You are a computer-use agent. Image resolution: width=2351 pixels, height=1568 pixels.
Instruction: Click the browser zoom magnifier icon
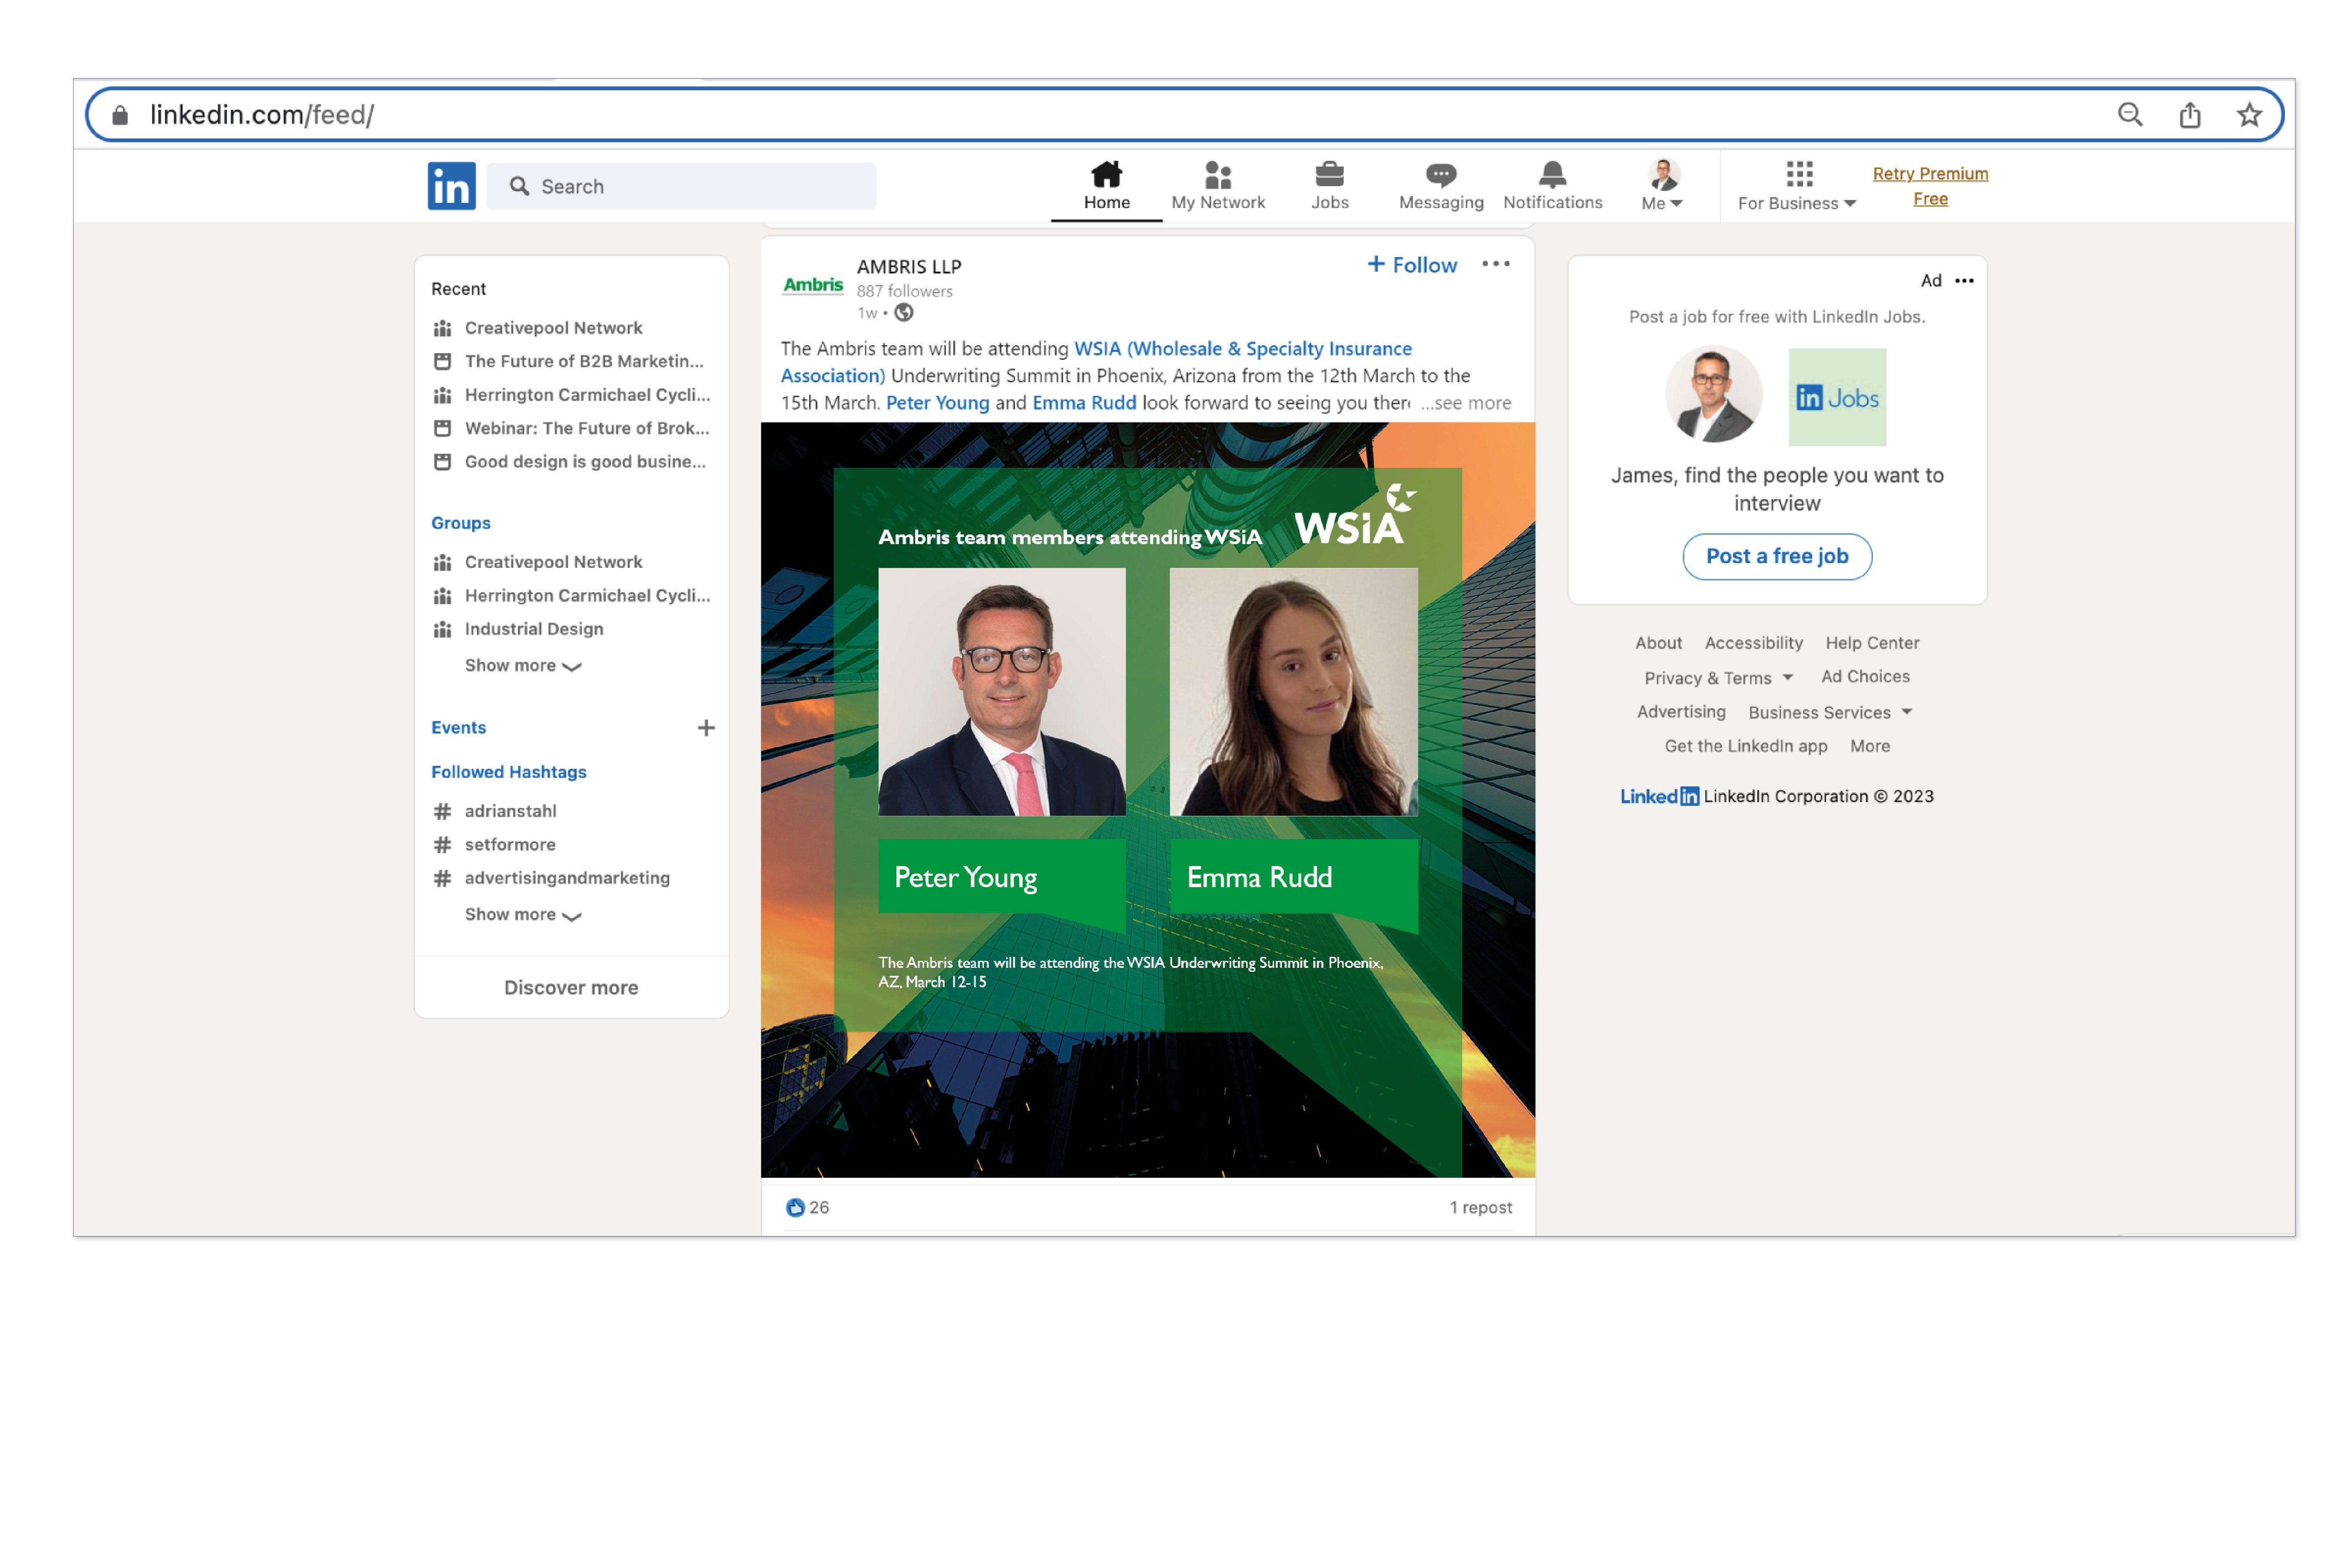(2130, 115)
